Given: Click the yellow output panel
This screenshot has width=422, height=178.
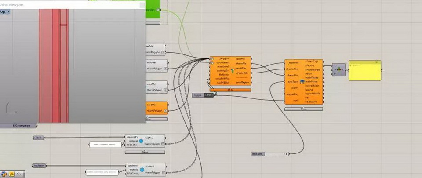Looking at the screenshot, I should pos(365,70).
